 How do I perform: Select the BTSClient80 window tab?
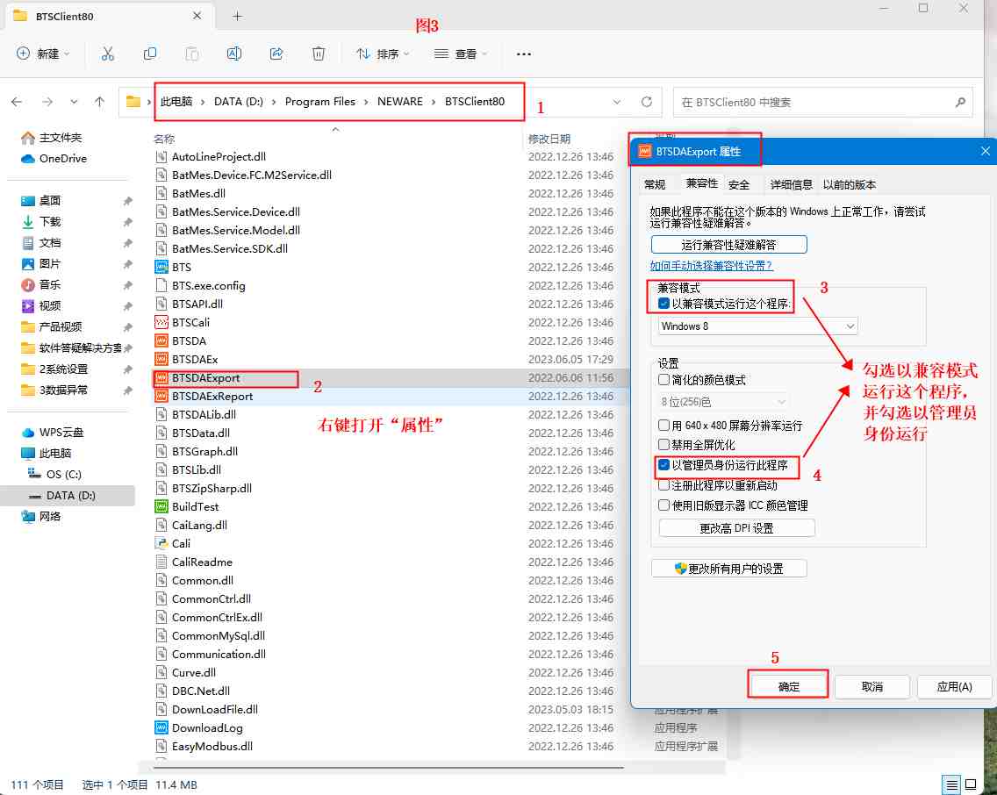point(108,16)
